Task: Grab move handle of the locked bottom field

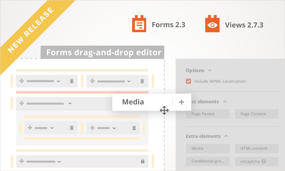Action: (22, 161)
